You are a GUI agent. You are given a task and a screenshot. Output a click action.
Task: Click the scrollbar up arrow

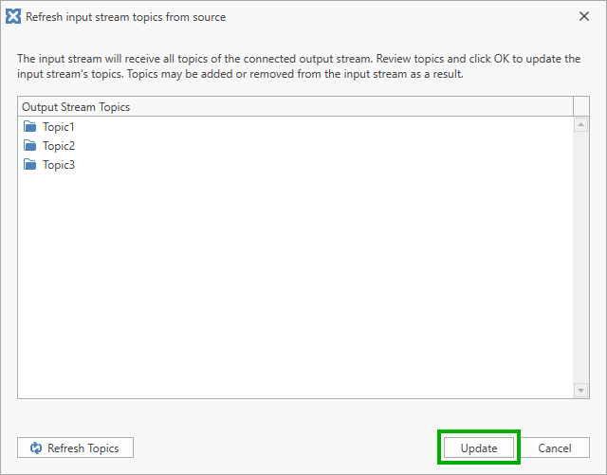tap(580, 124)
